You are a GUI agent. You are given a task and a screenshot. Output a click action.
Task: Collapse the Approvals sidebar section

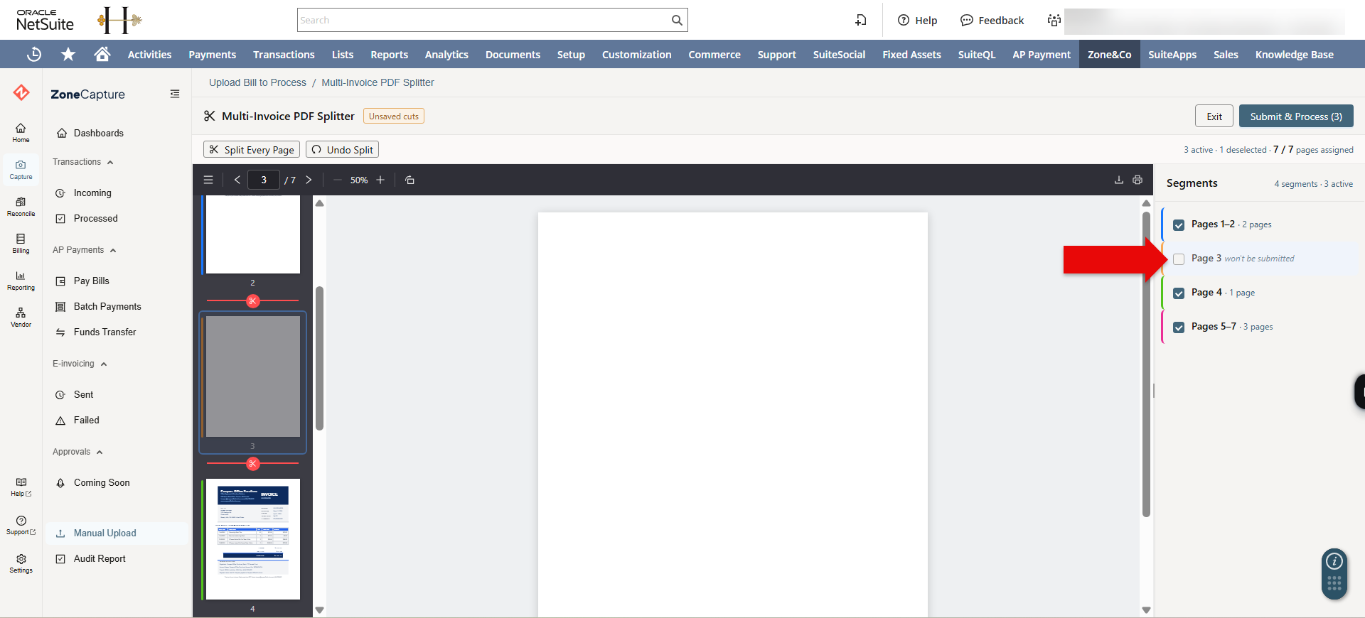pyautogui.click(x=78, y=452)
